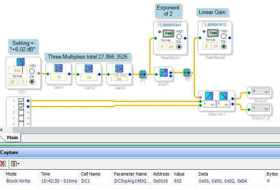This screenshot has height=190, width=280.
Task: Select HEX radio in DC1 block
Action: coord(32,71)
